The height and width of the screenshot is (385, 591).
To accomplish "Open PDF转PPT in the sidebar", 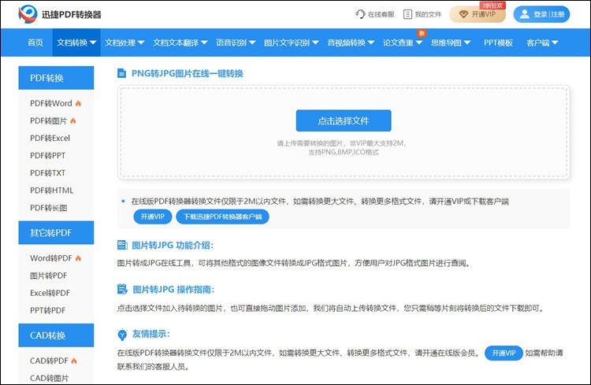I will click(x=47, y=156).
